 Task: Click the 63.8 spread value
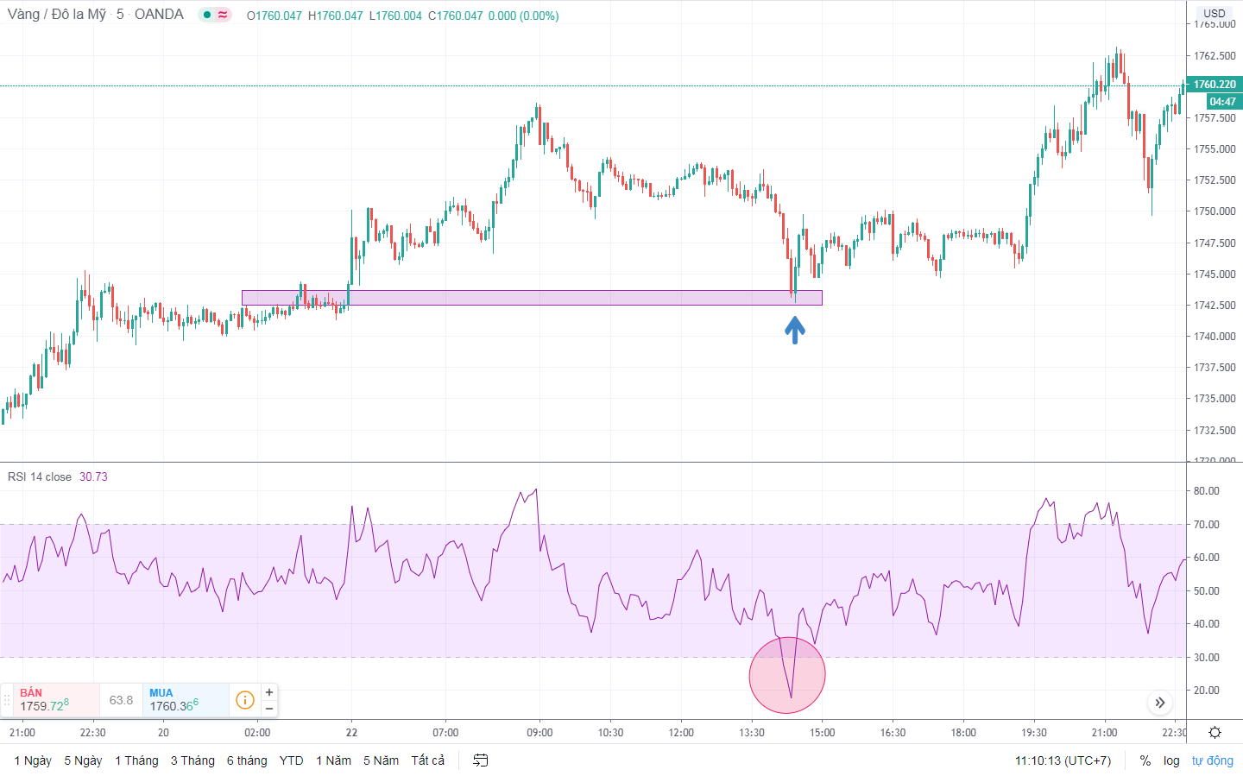[121, 700]
